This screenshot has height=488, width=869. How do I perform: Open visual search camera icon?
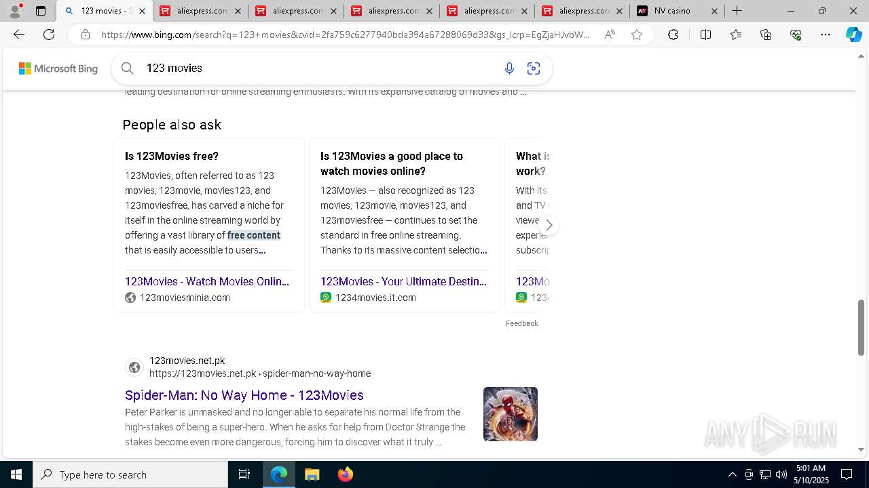534,68
